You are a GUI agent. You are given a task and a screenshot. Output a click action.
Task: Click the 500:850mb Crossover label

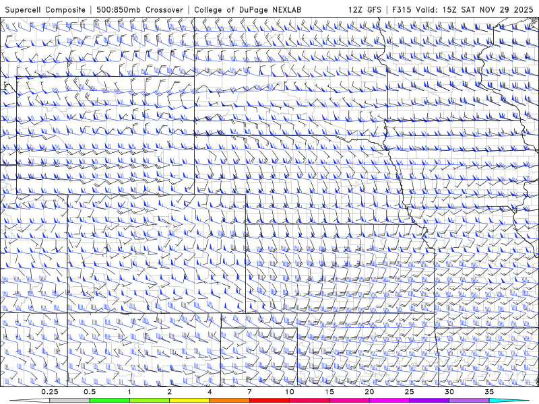point(140,9)
